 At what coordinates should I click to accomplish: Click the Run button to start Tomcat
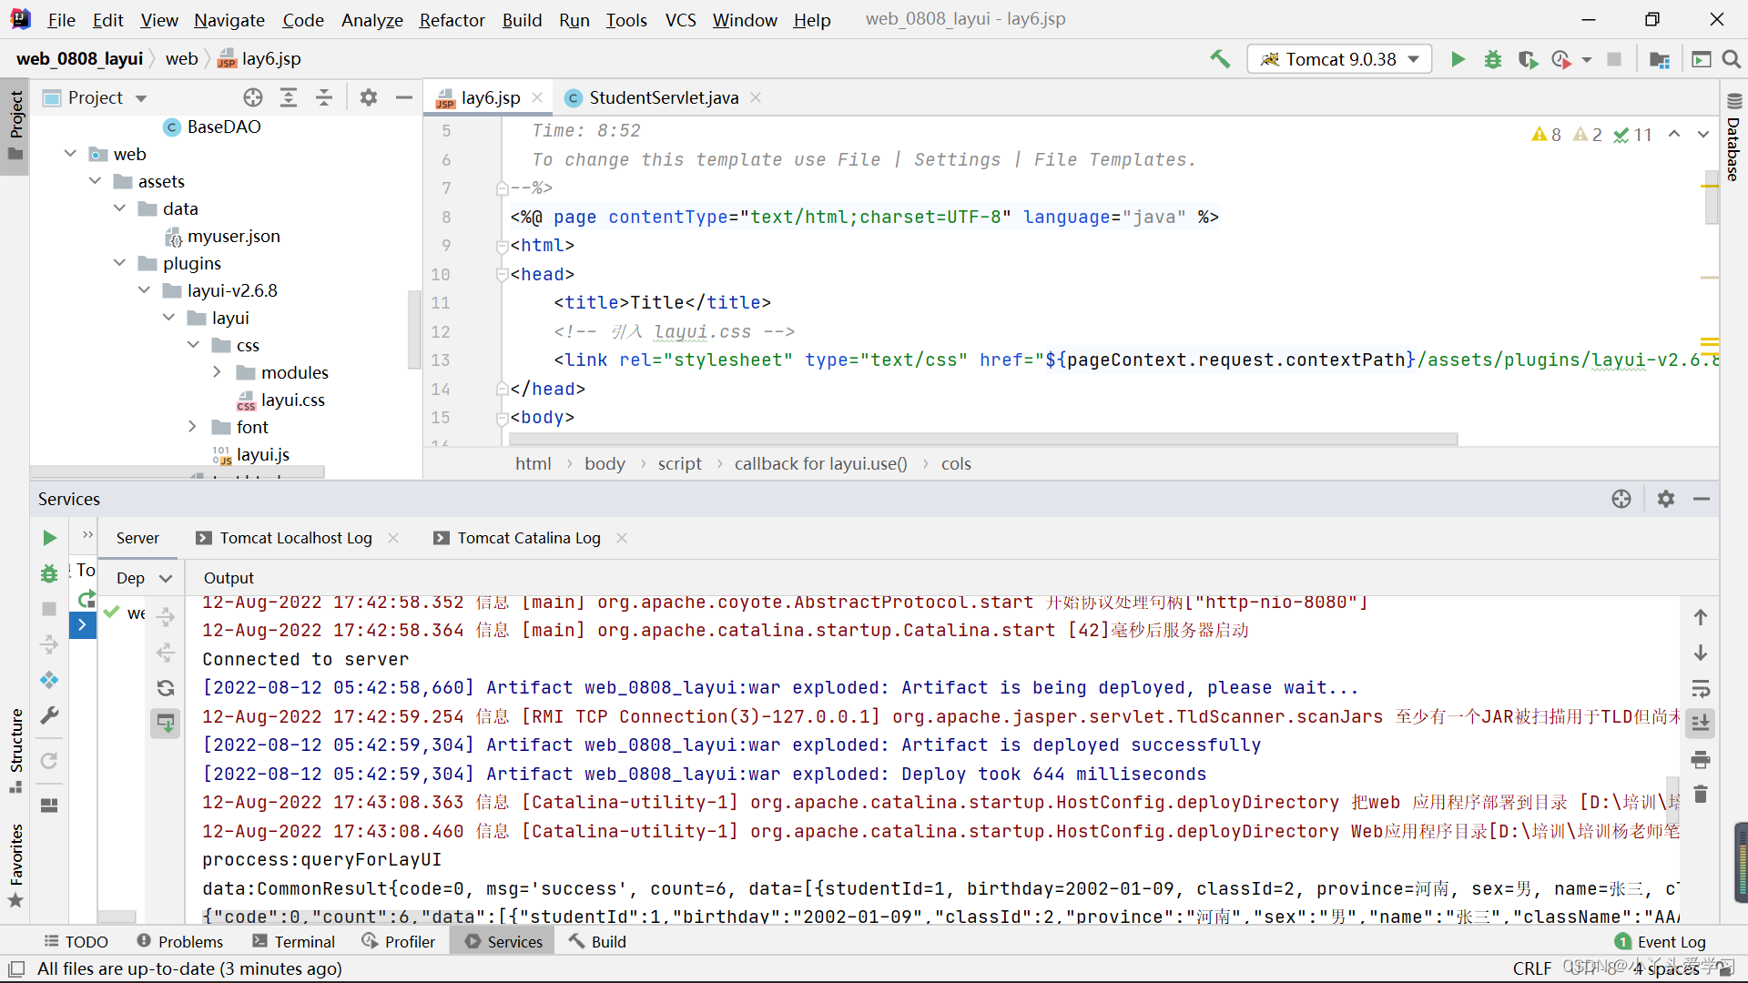(x=1458, y=57)
